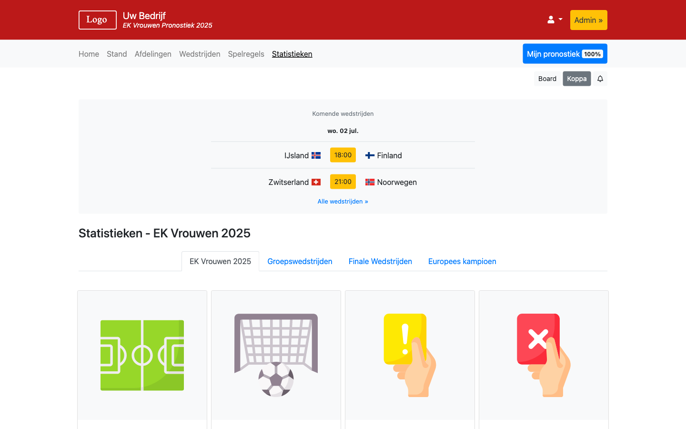Click the goal net with ball icon
This screenshot has height=429, width=686.
276,355
